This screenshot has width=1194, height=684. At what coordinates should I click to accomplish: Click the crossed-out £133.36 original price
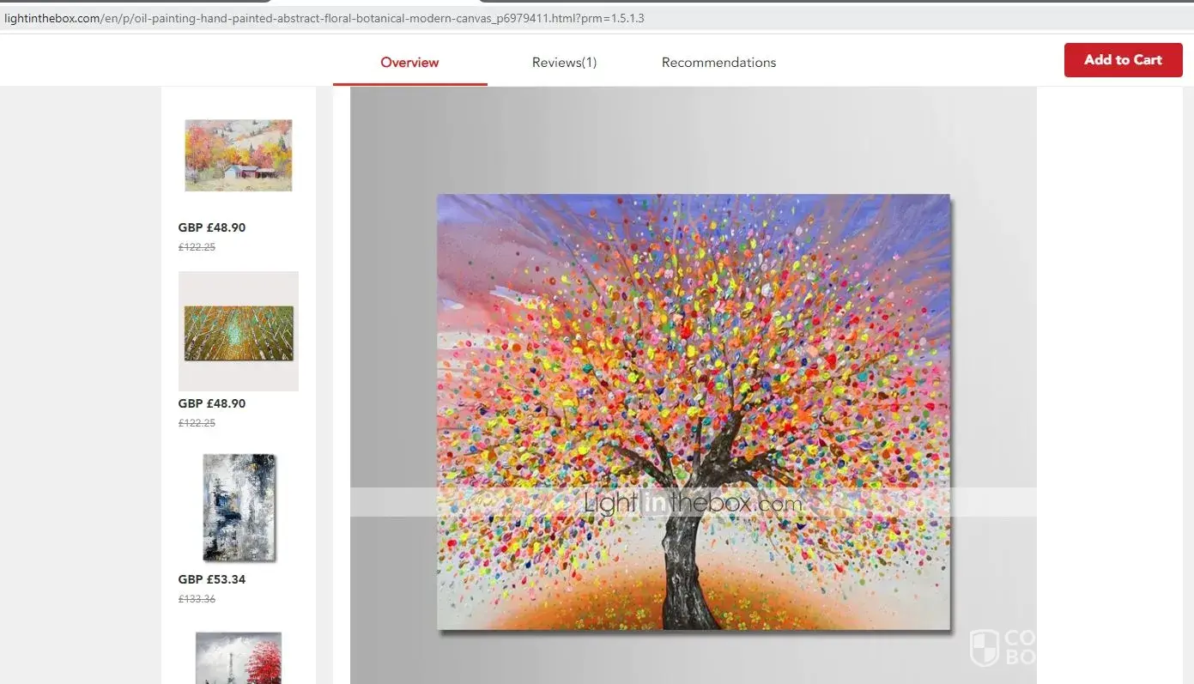pos(197,599)
